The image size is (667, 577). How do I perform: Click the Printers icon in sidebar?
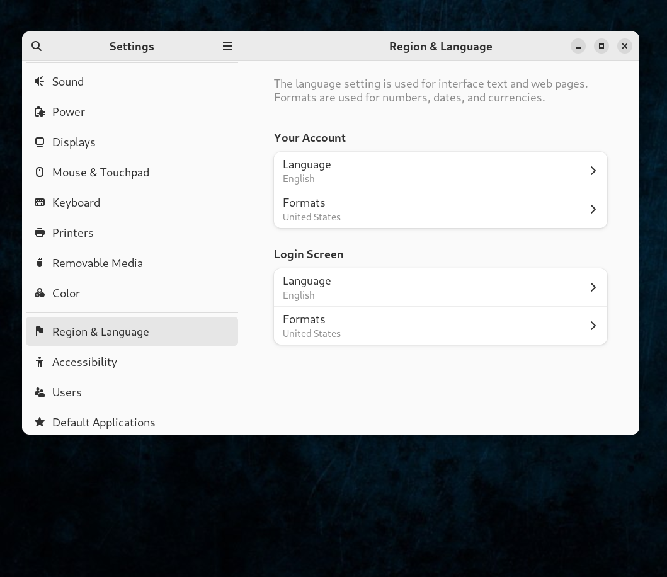point(40,233)
